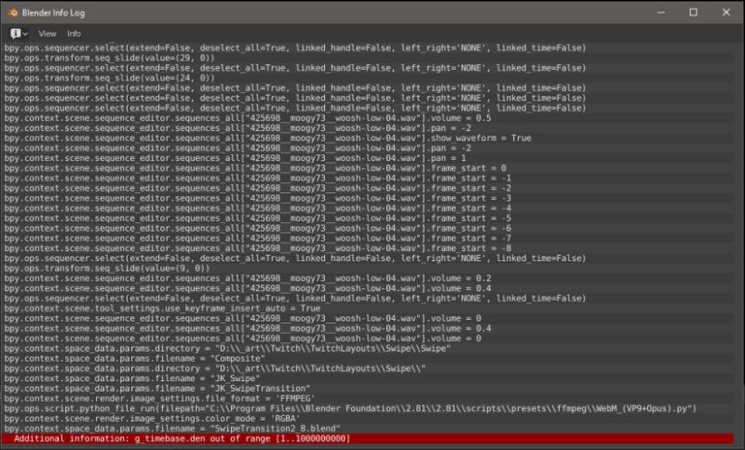Image resolution: width=745 pixels, height=450 pixels.
Task: Select the file_format = 'FFMPEG' log line
Action: click(x=368, y=398)
